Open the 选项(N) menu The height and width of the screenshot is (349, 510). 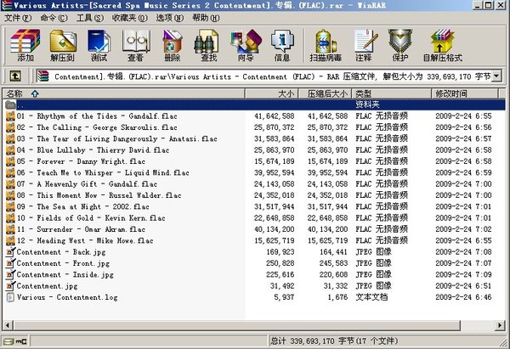pos(169,18)
